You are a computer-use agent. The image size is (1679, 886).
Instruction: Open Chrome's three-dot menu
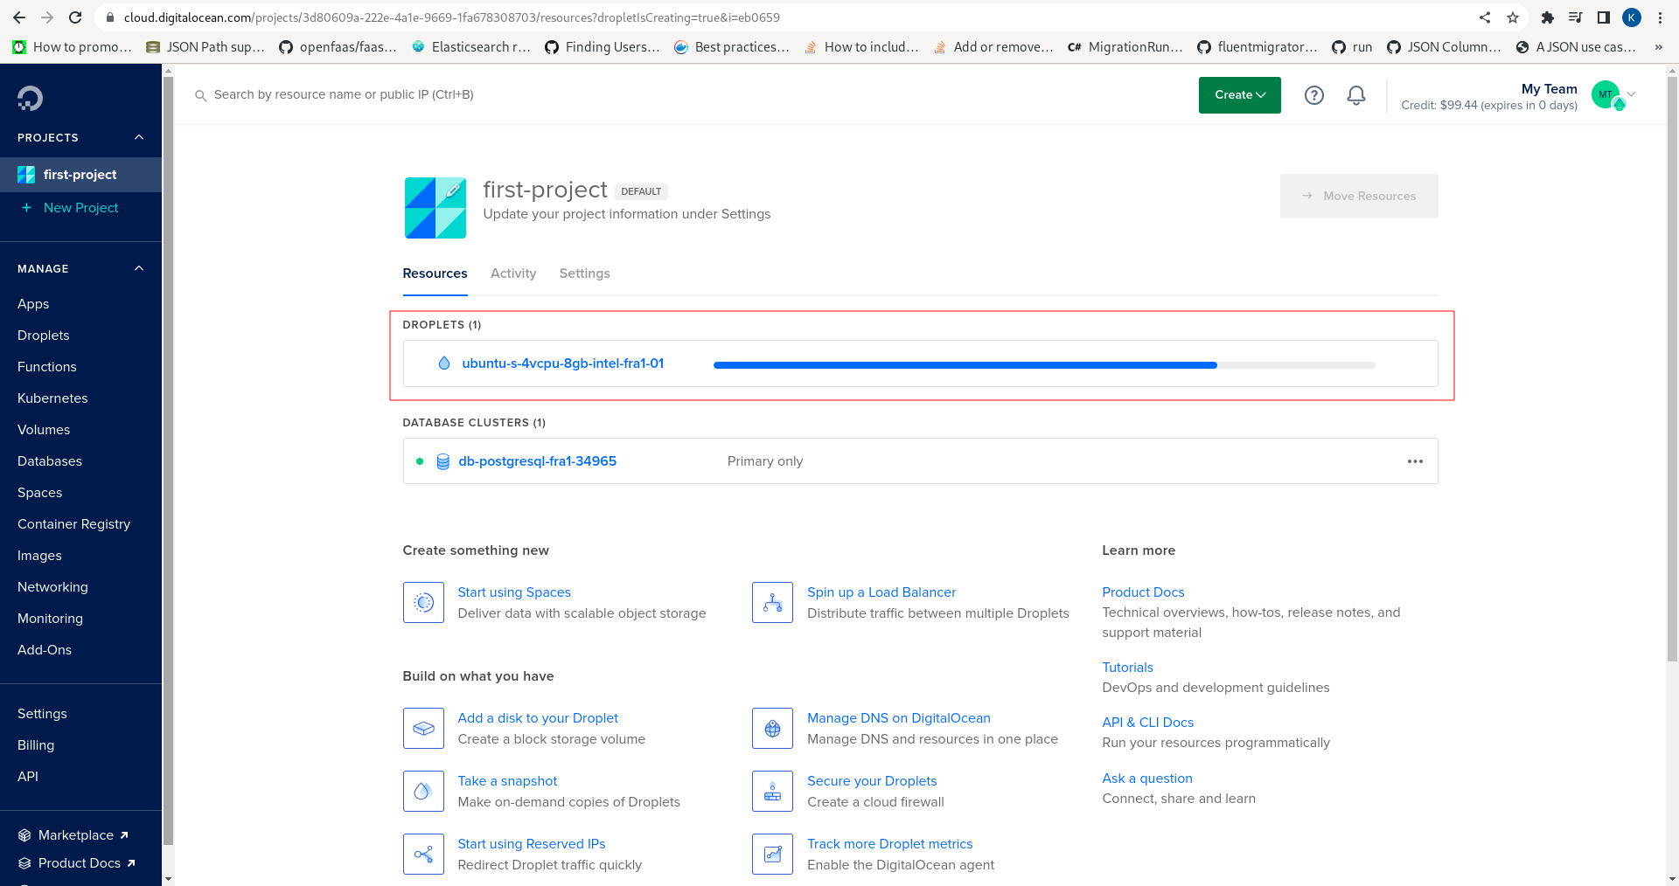click(1660, 17)
